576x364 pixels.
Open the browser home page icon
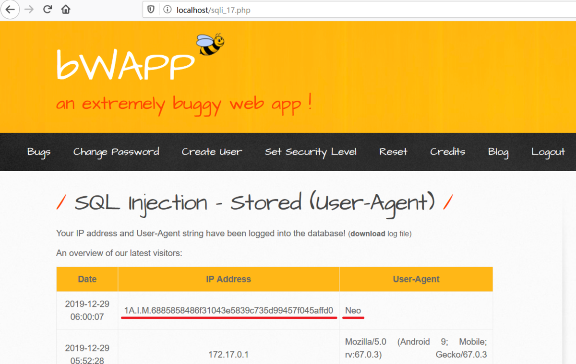coord(66,10)
